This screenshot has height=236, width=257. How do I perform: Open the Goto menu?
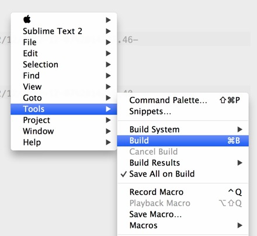coord(64,98)
